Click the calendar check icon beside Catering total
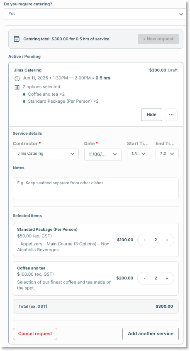190x351 pixels. coord(17,39)
